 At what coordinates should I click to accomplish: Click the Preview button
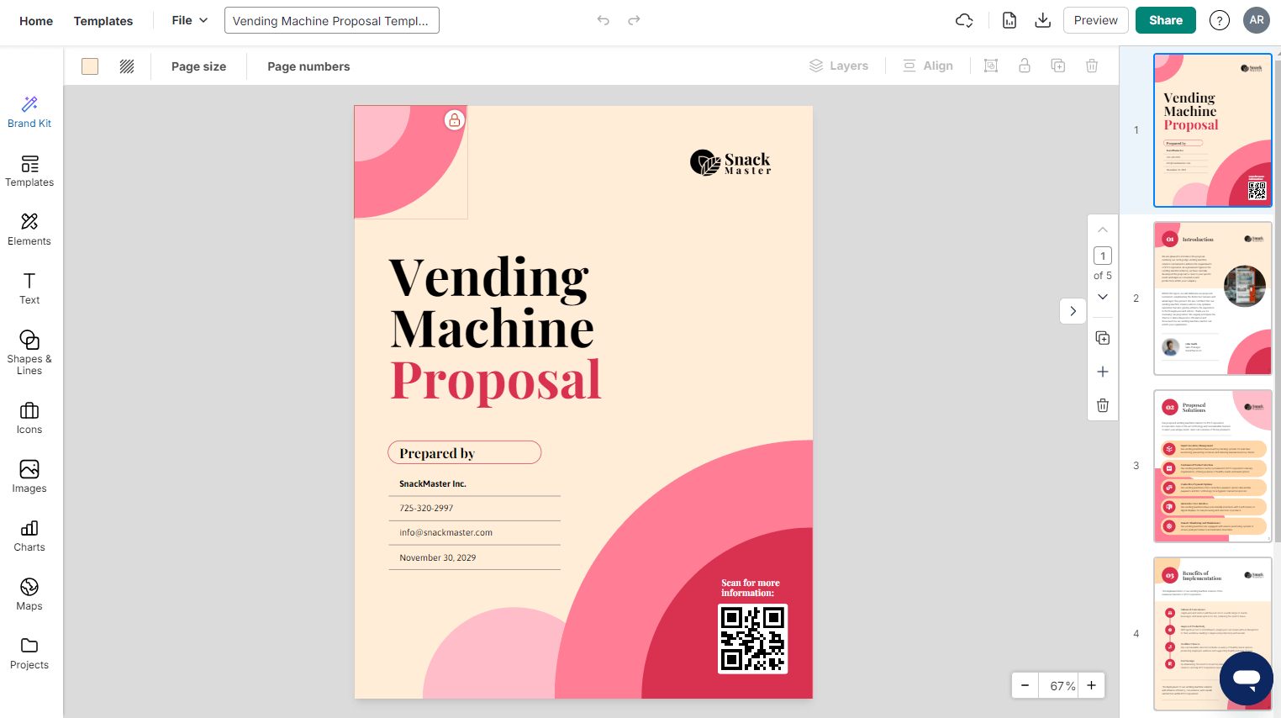[x=1095, y=20]
